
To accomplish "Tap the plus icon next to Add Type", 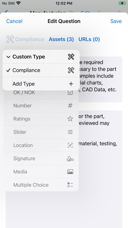I will click(71, 84).
